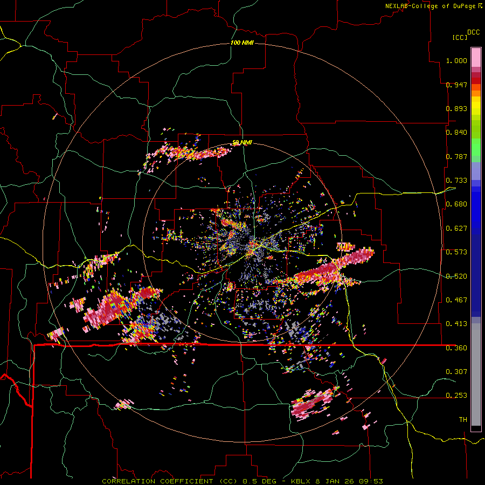Select the 0.787 legend value
This screenshot has width=485, height=485.
coord(456,156)
